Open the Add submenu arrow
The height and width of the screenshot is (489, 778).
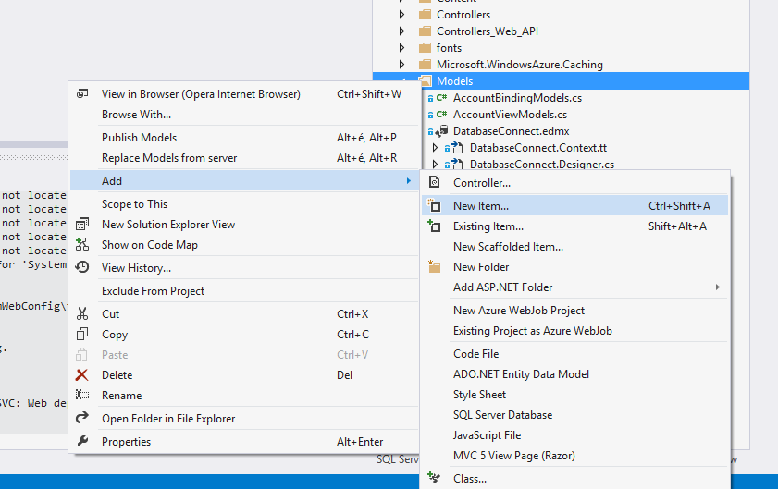point(408,180)
